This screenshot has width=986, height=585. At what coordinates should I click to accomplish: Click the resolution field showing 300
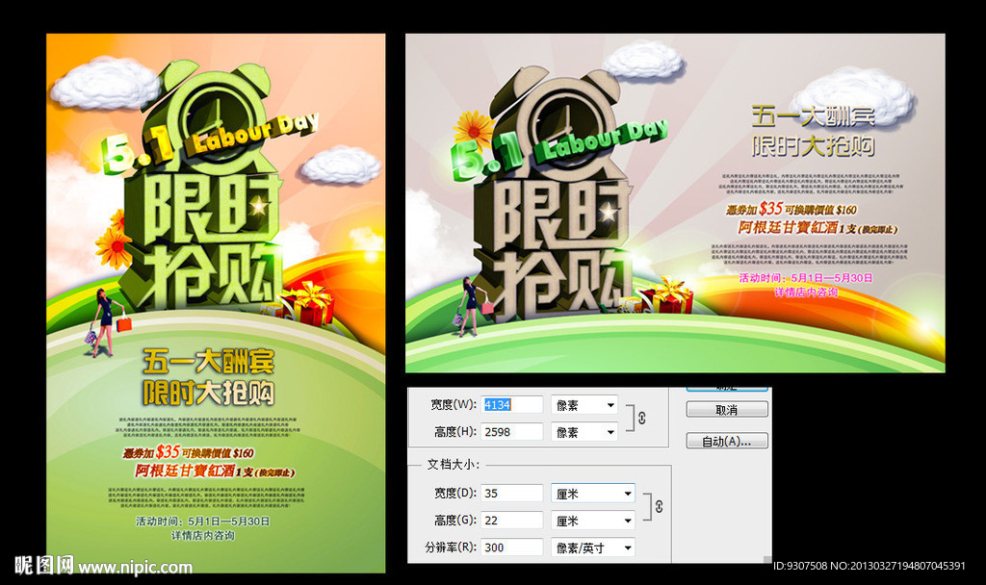(512, 547)
